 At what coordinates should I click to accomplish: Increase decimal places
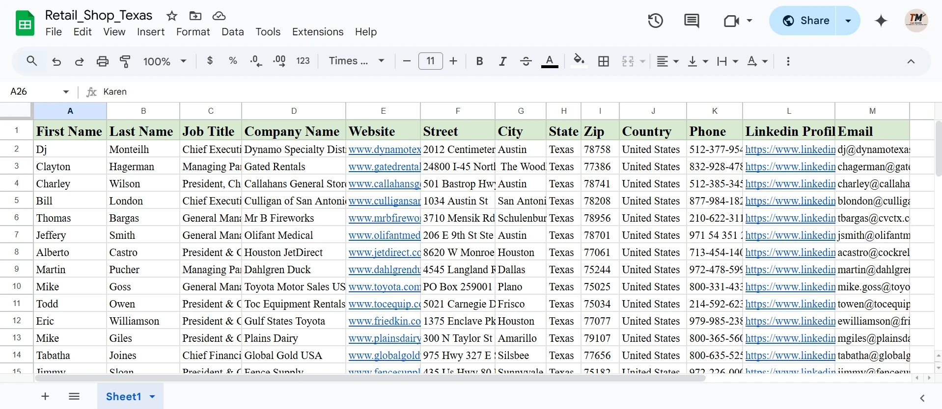[x=279, y=61]
